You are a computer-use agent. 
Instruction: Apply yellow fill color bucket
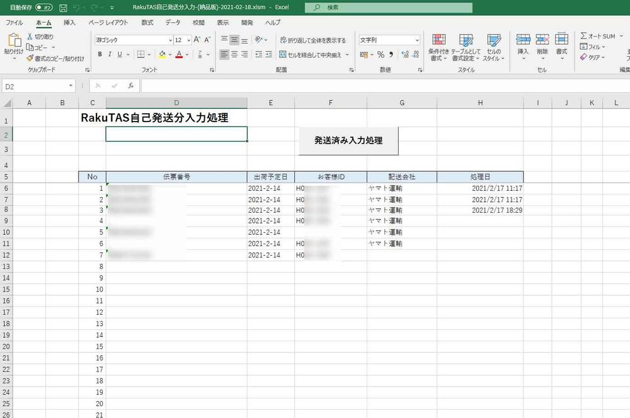[162, 54]
